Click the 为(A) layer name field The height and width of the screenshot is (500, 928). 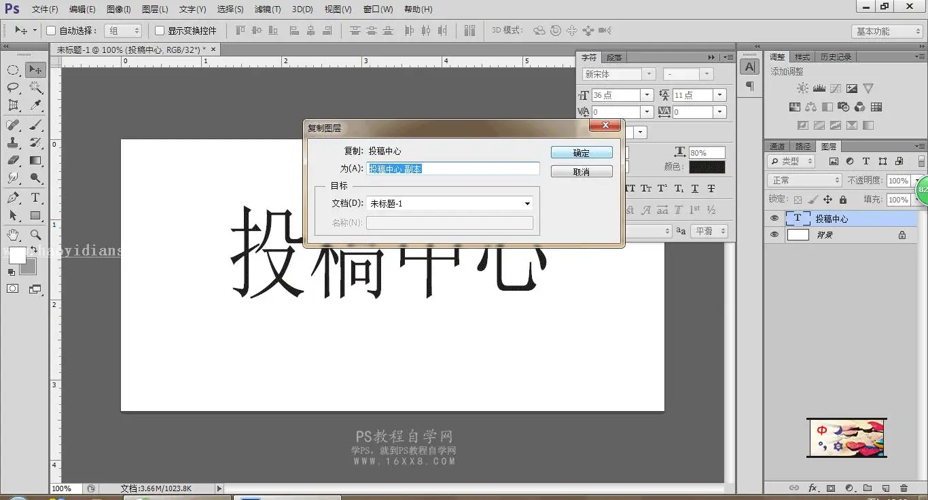453,168
